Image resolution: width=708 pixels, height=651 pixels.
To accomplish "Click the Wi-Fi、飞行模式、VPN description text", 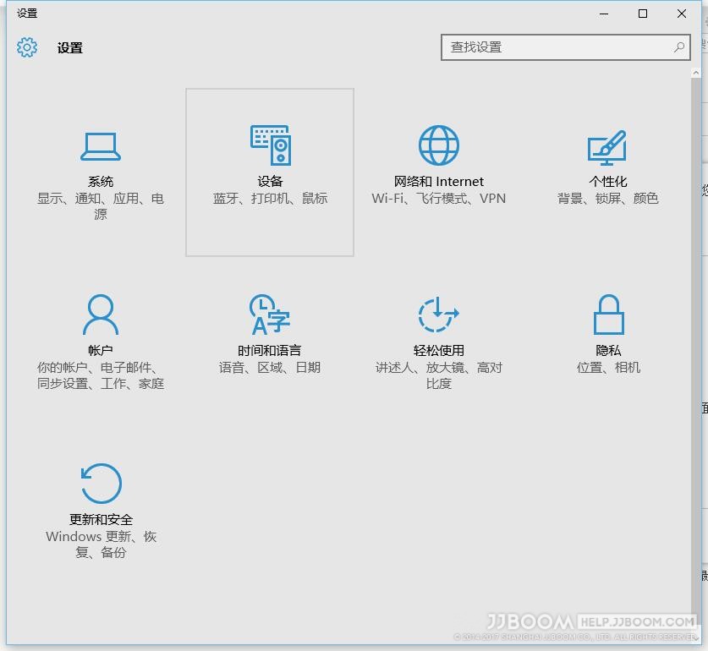I will (439, 199).
